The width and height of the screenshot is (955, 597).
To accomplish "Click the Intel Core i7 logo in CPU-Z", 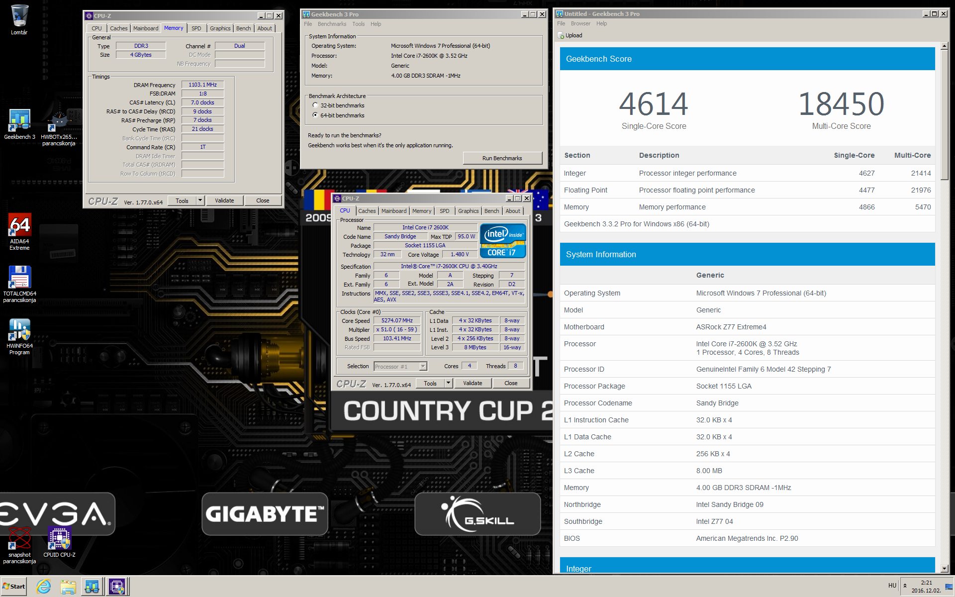I will pyautogui.click(x=503, y=241).
